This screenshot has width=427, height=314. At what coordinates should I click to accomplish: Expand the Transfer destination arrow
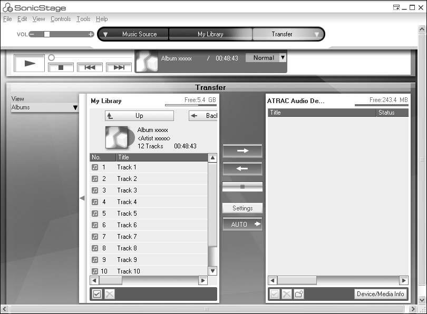(316, 35)
